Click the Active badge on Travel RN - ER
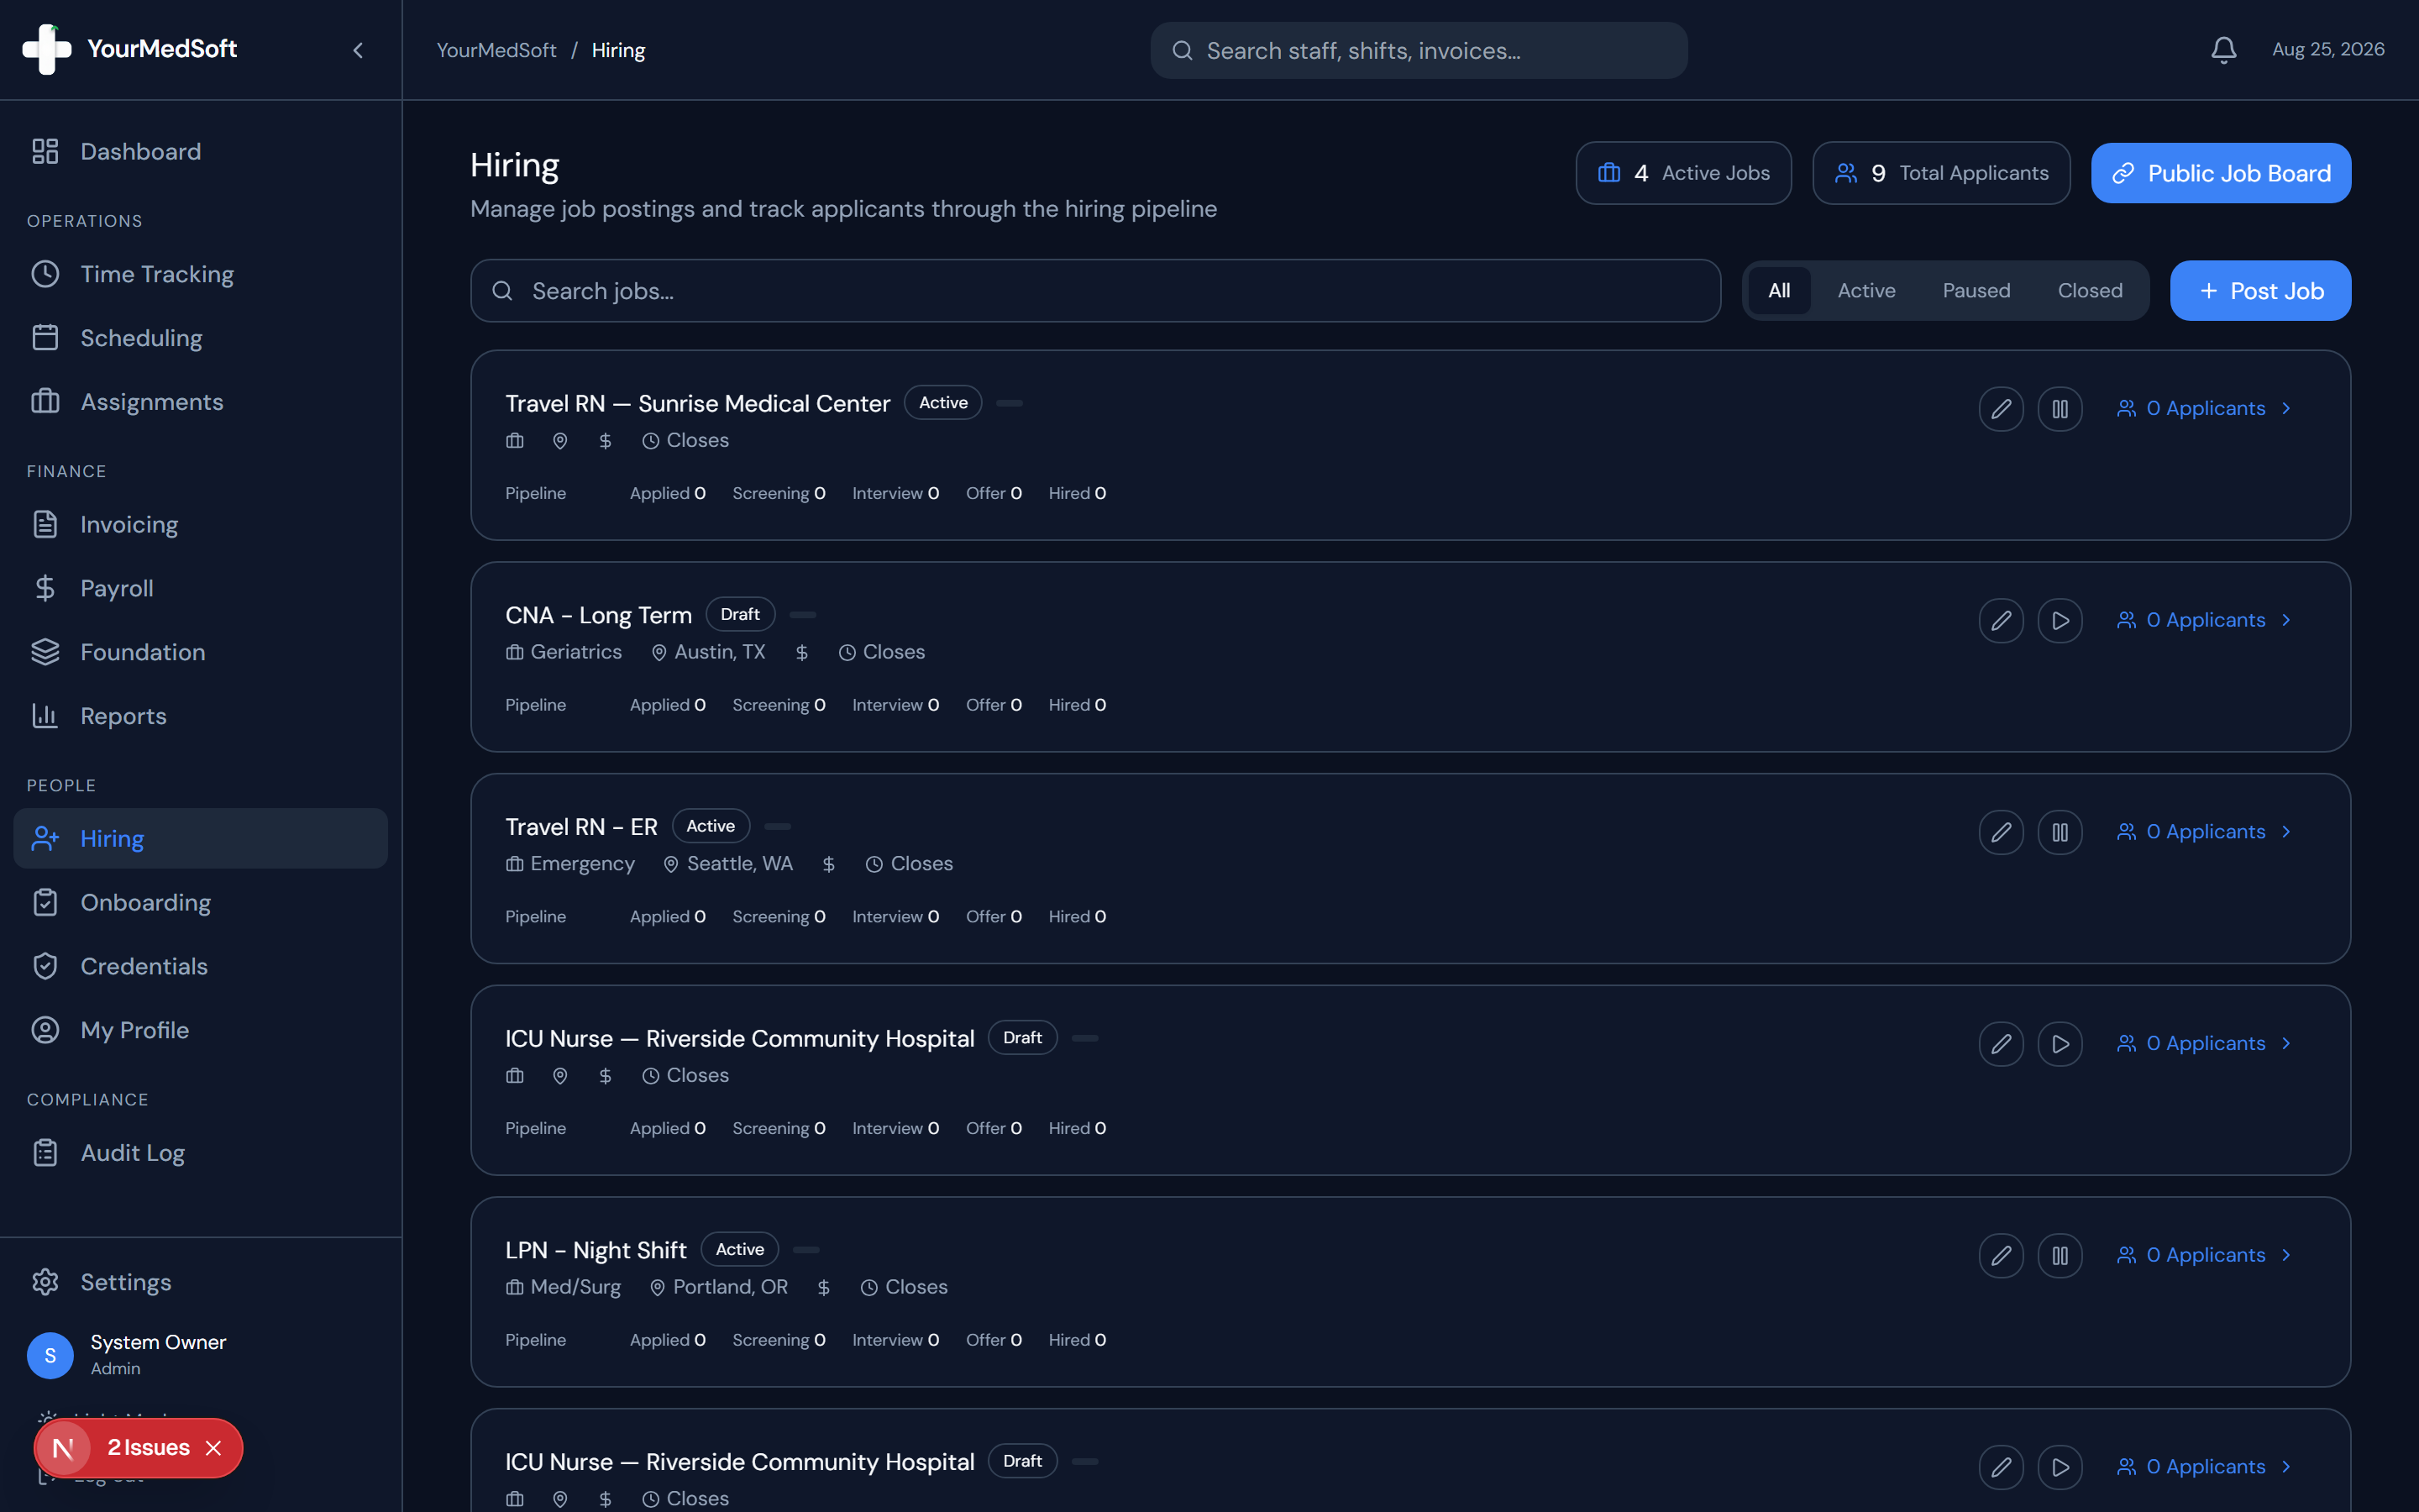2419x1512 pixels. pos(710,826)
